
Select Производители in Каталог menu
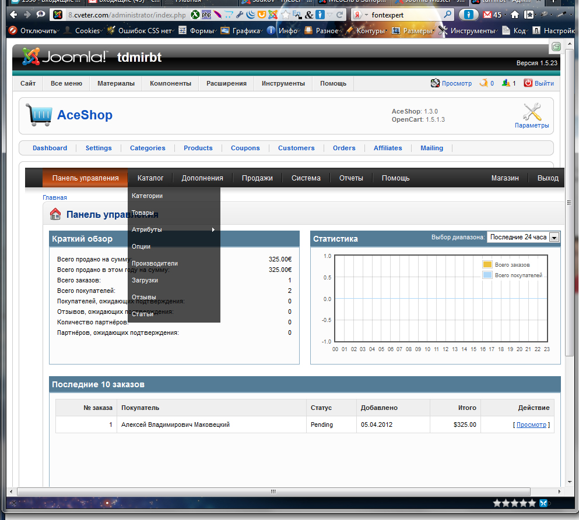174,263
